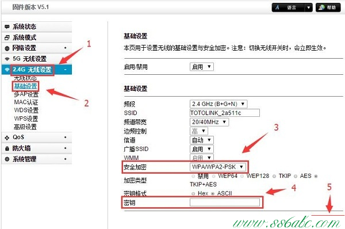Click the System Management gear icon

pos(7,159)
